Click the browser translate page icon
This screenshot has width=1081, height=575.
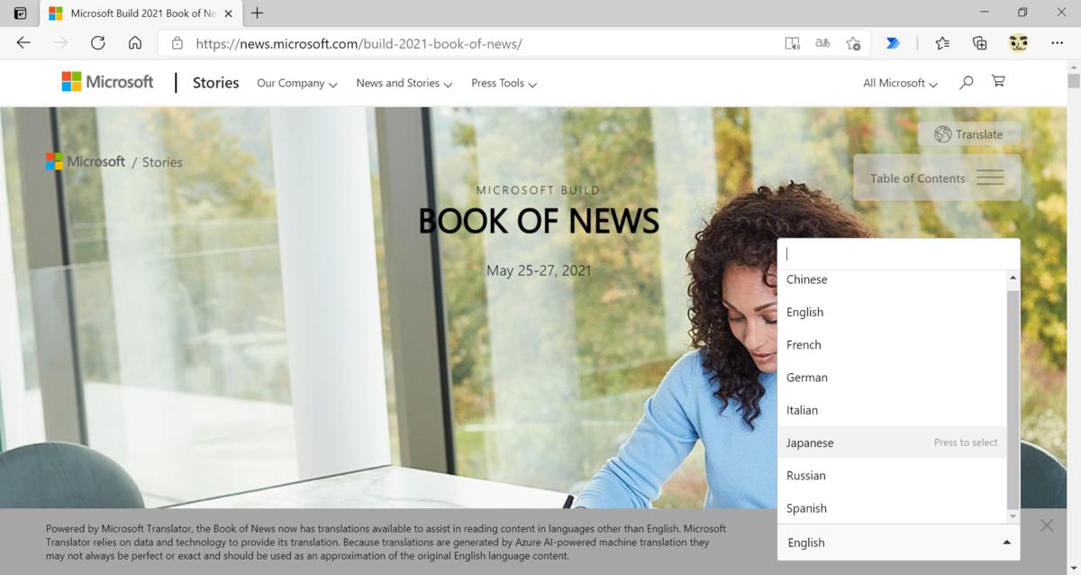pos(822,43)
